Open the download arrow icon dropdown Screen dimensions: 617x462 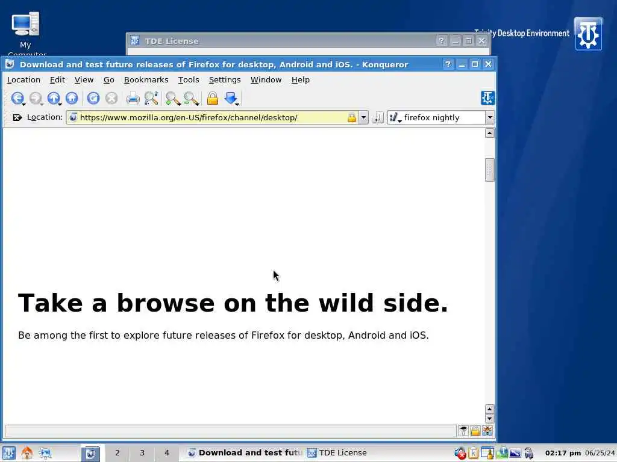pos(237,104)
